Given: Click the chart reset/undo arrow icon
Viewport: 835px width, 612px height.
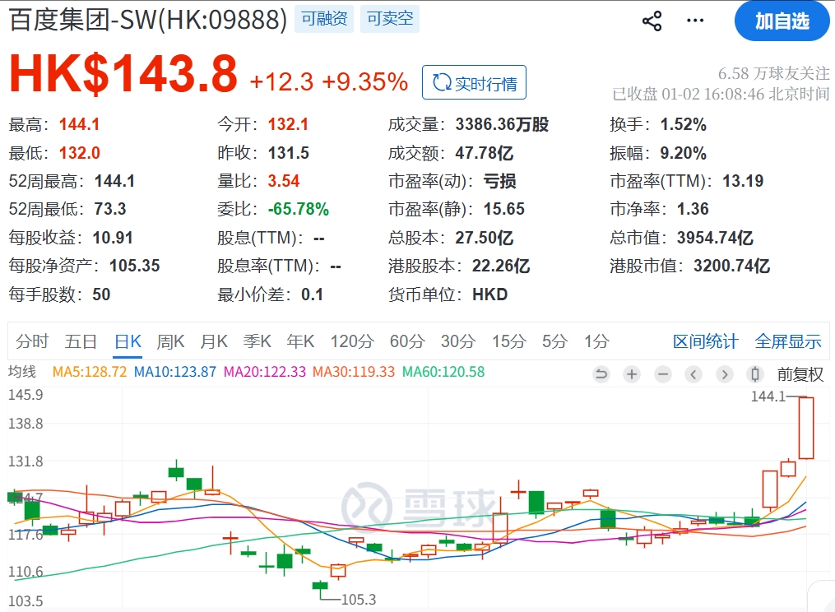Looking at the screenshot, I should point(601,374).
